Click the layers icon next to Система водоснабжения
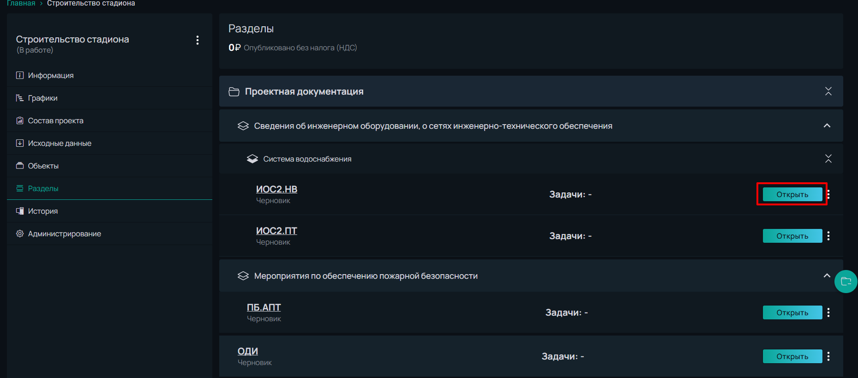The width and height of the screenshot is (858, 378). (x=252, y=159)
